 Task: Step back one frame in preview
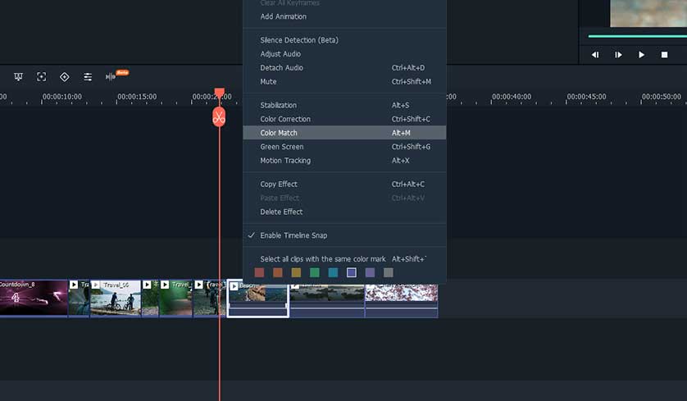click(594, 55)
